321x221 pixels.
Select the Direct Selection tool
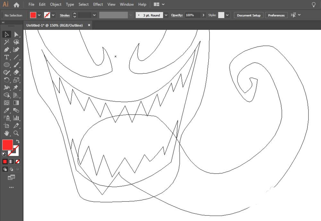pyautogui.click(x=16, y=34)
